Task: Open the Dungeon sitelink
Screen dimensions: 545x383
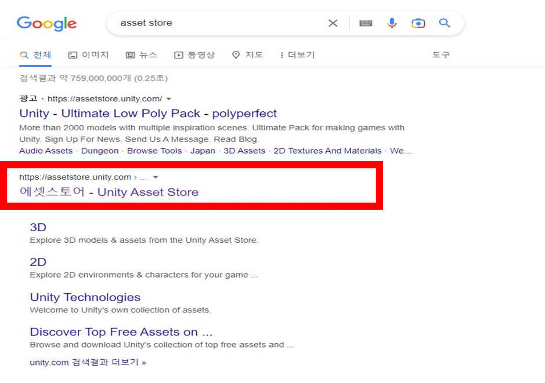Action: click(x=100, y=151)
